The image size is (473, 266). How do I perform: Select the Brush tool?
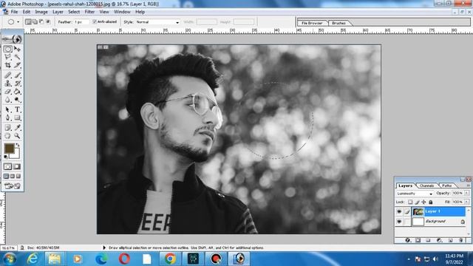pos(17,75)
